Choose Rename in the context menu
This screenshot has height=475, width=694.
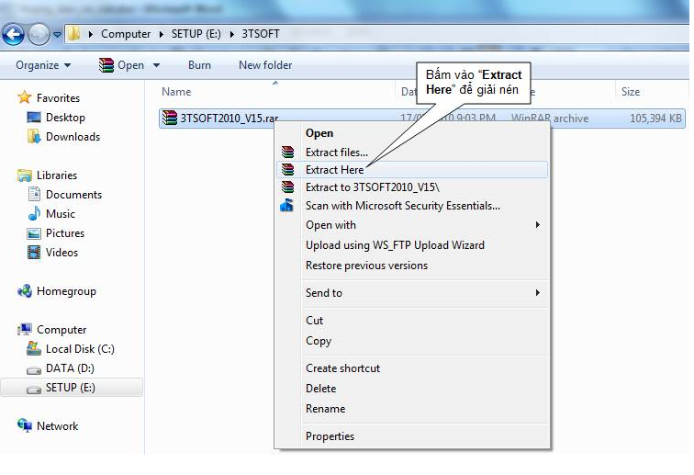pos(411,409)
